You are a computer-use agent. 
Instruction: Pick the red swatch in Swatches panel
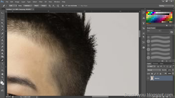tap(147, 13)
